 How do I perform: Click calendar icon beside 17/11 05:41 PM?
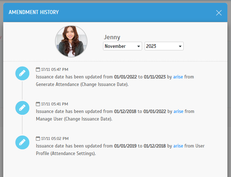tap(38, 104)
